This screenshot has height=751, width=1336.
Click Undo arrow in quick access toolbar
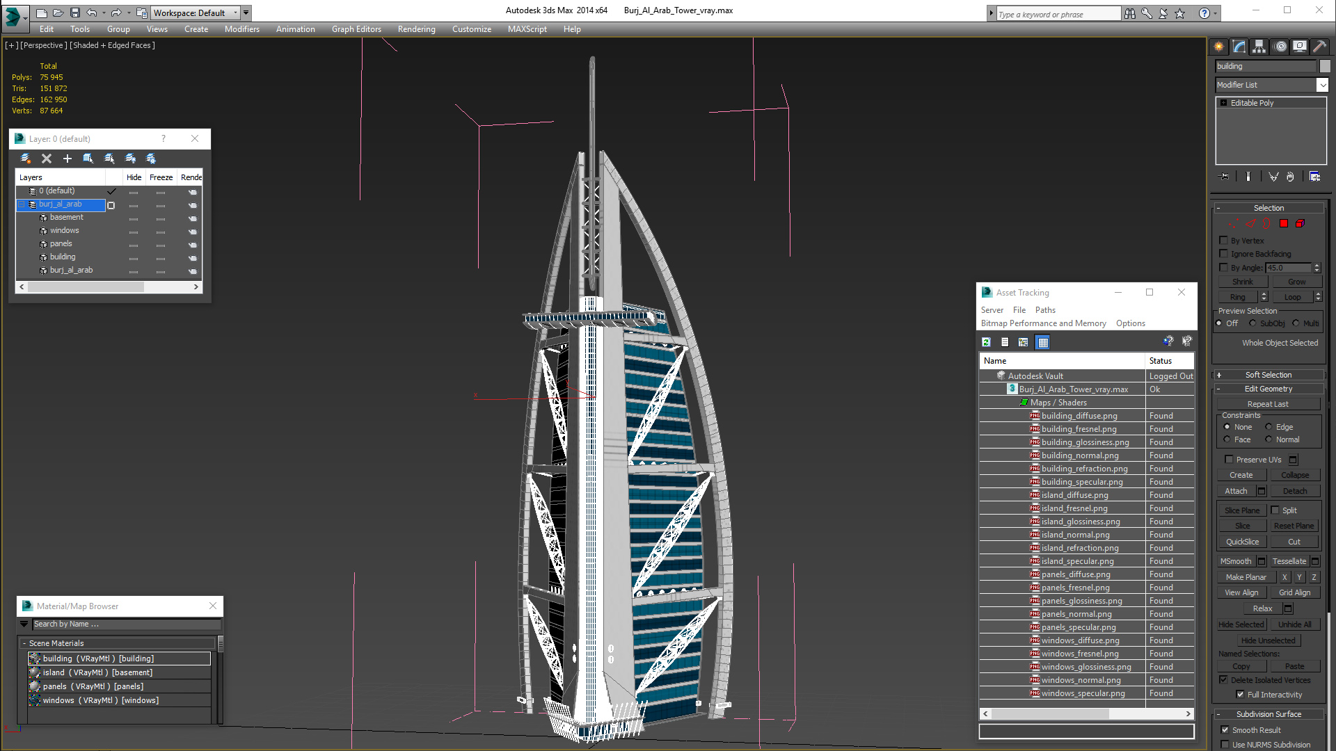[92, 13]
